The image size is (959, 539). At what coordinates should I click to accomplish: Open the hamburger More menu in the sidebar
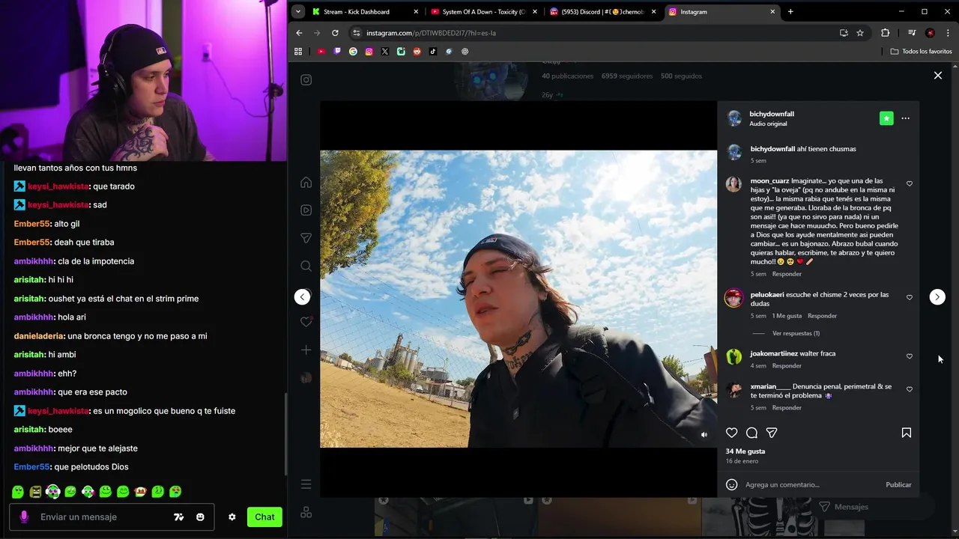coord(306,484)
